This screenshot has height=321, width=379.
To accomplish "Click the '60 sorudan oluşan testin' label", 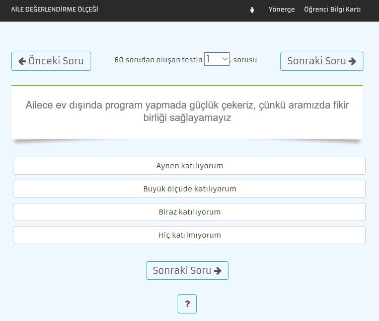I will pos(159,60).
